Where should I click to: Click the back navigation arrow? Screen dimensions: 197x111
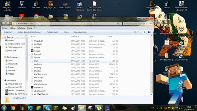tap(3, 23)
